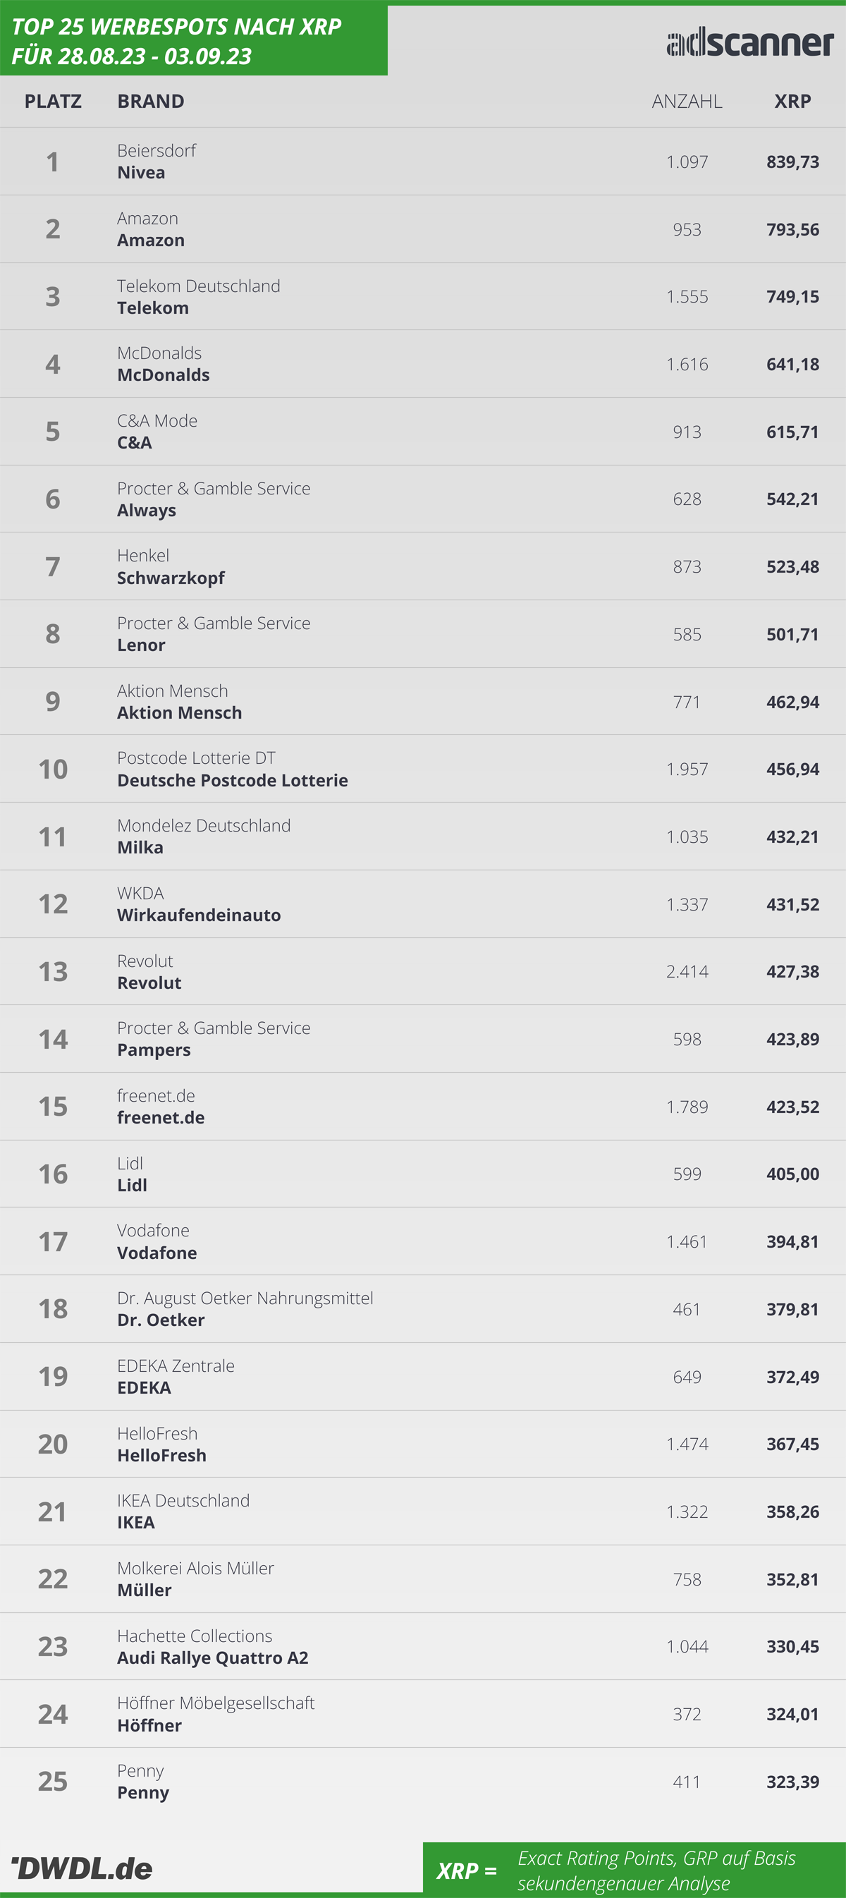Click McDonalds spot count 1.616
Viewport: 846px width, 1898px height.
[687, 364]
